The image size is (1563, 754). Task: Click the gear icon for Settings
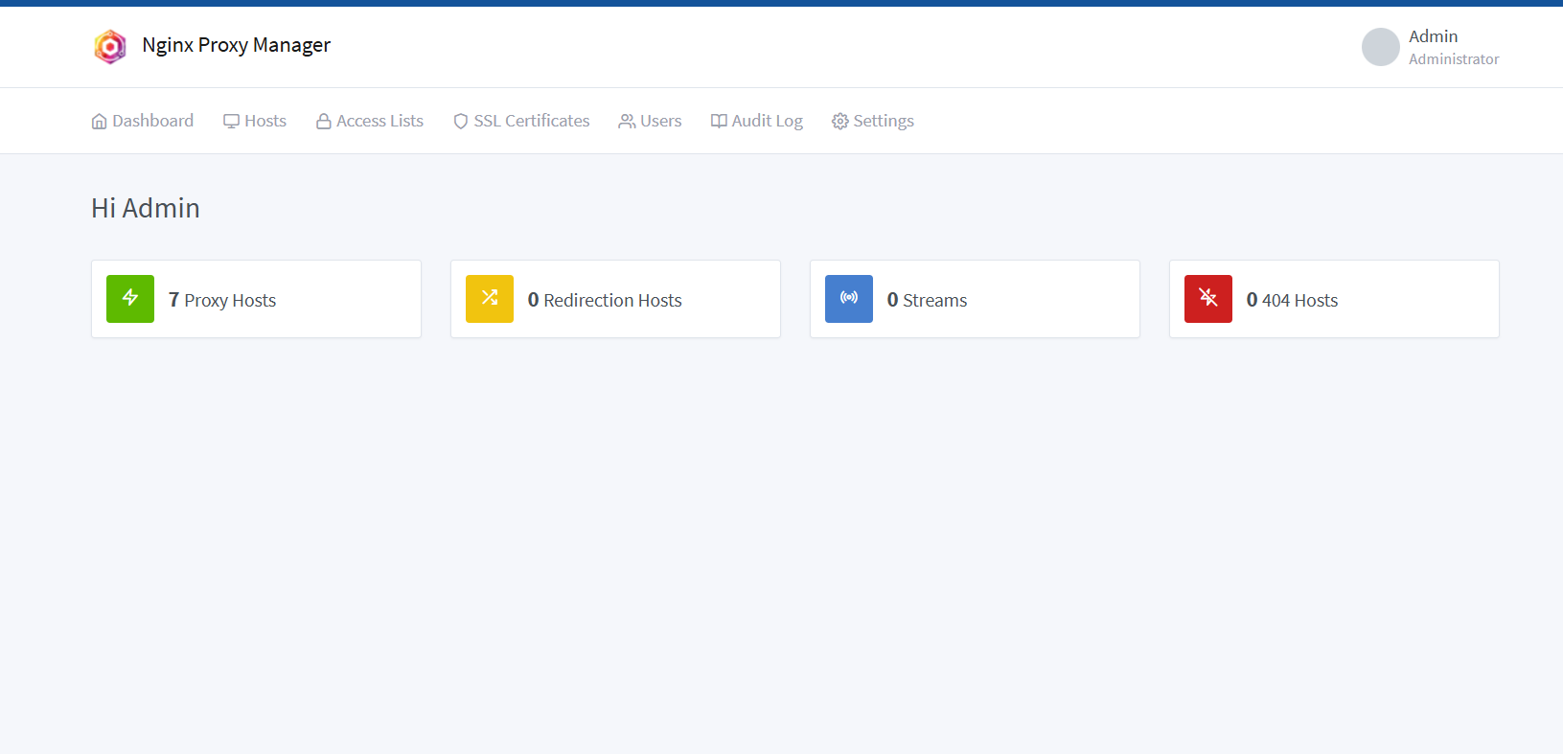pos(840,122)
